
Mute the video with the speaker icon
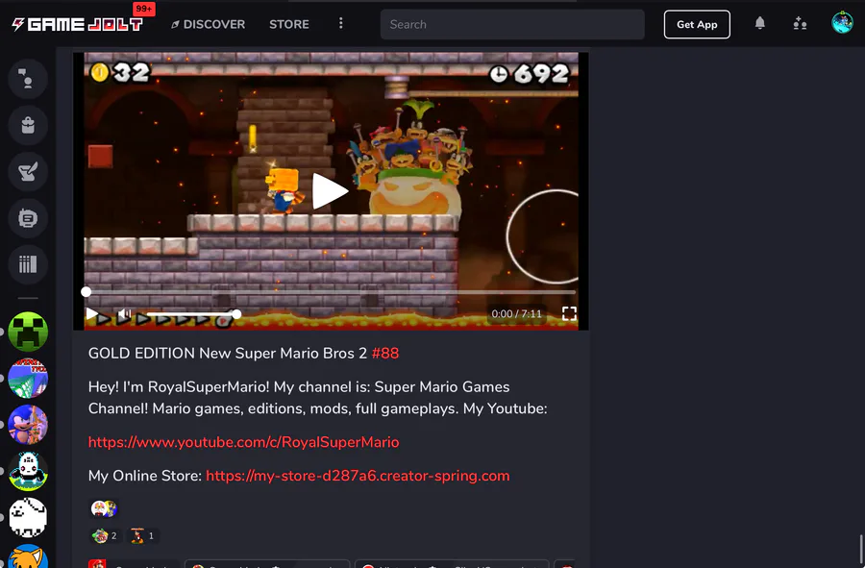[x=124, y=314]
